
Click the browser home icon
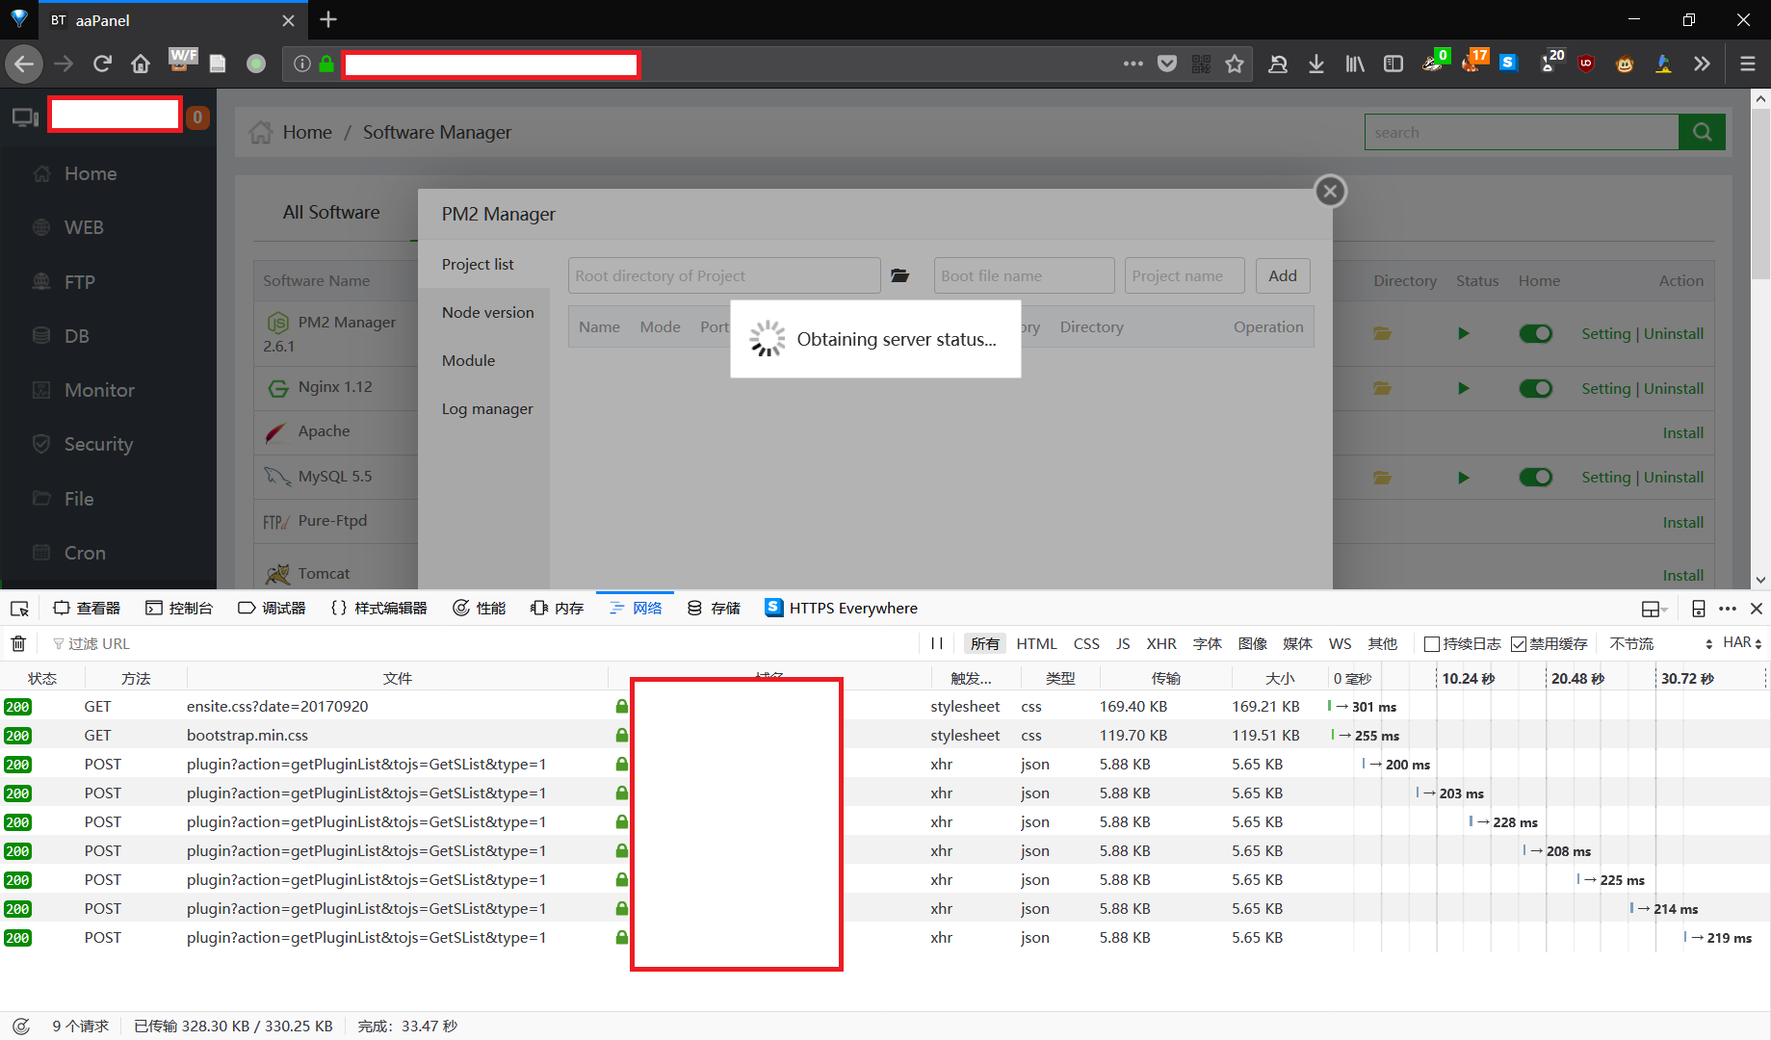[x=141, y=64]
